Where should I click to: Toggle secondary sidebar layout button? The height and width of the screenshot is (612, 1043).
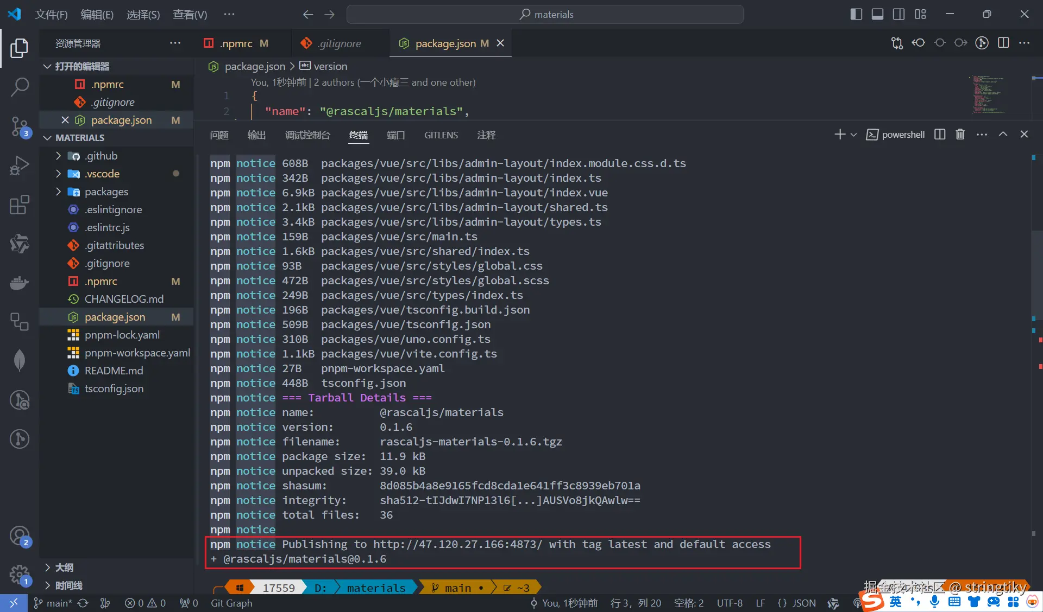point(899,14)
